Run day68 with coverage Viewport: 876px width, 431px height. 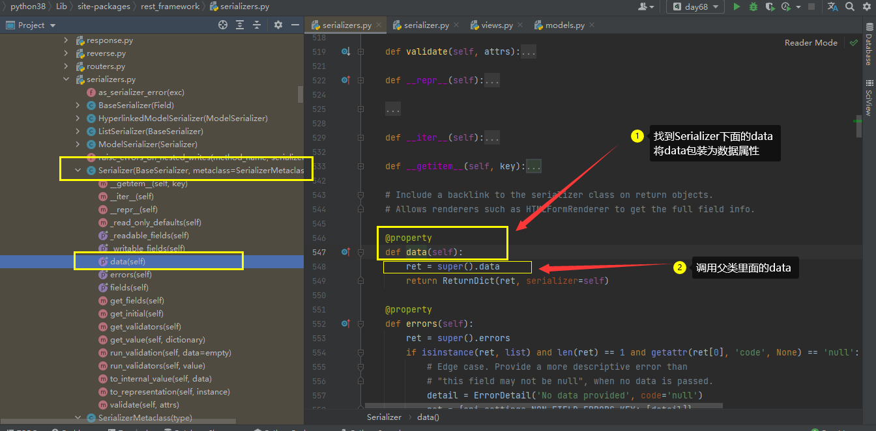tap(769, 7)
